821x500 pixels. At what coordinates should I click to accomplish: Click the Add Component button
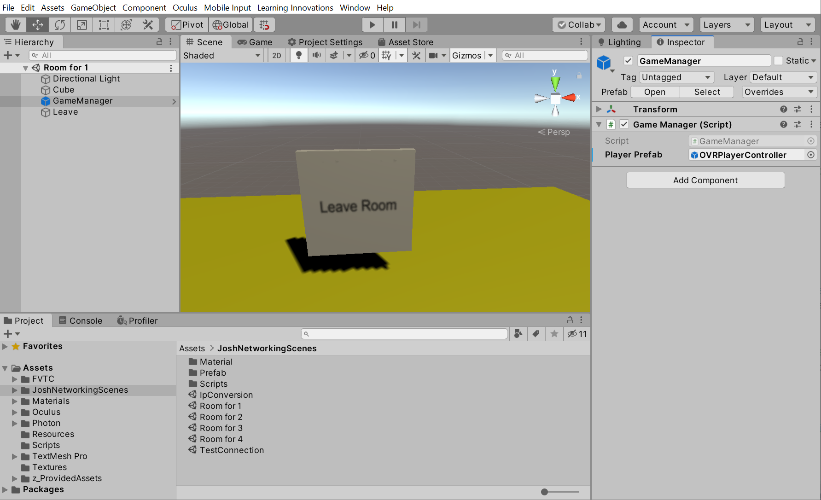tap(705, 180)
